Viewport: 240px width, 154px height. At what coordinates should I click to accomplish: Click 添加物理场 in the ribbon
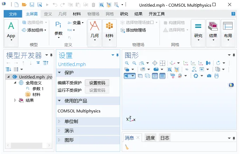point(133,30)
